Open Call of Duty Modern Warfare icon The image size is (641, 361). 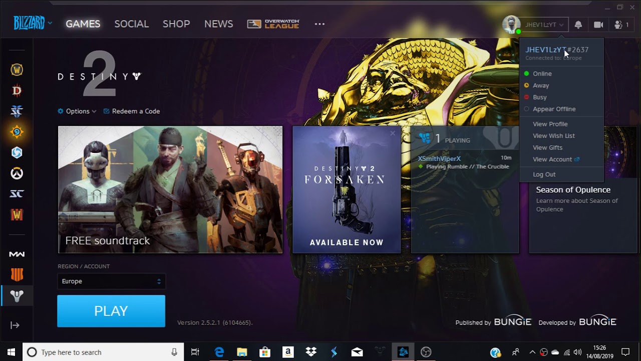17,254
